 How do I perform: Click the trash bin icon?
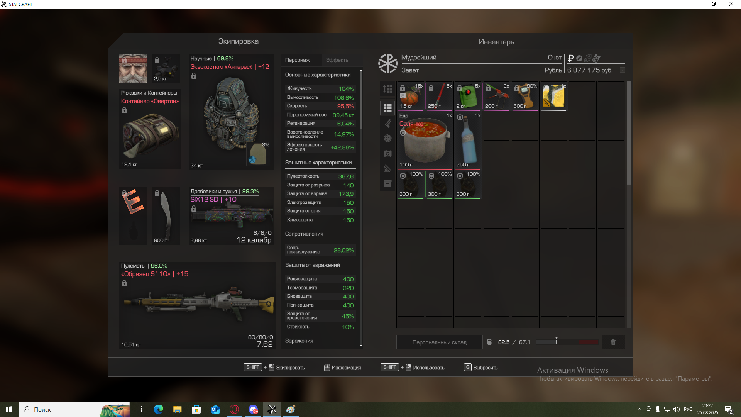[613, 342]
